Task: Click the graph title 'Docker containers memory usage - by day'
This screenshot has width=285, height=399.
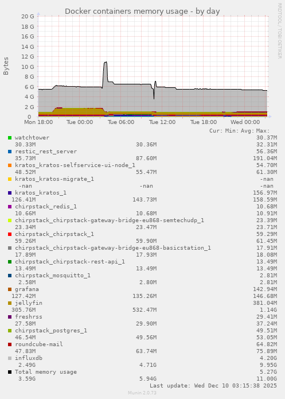Action: tap(142, 11)
